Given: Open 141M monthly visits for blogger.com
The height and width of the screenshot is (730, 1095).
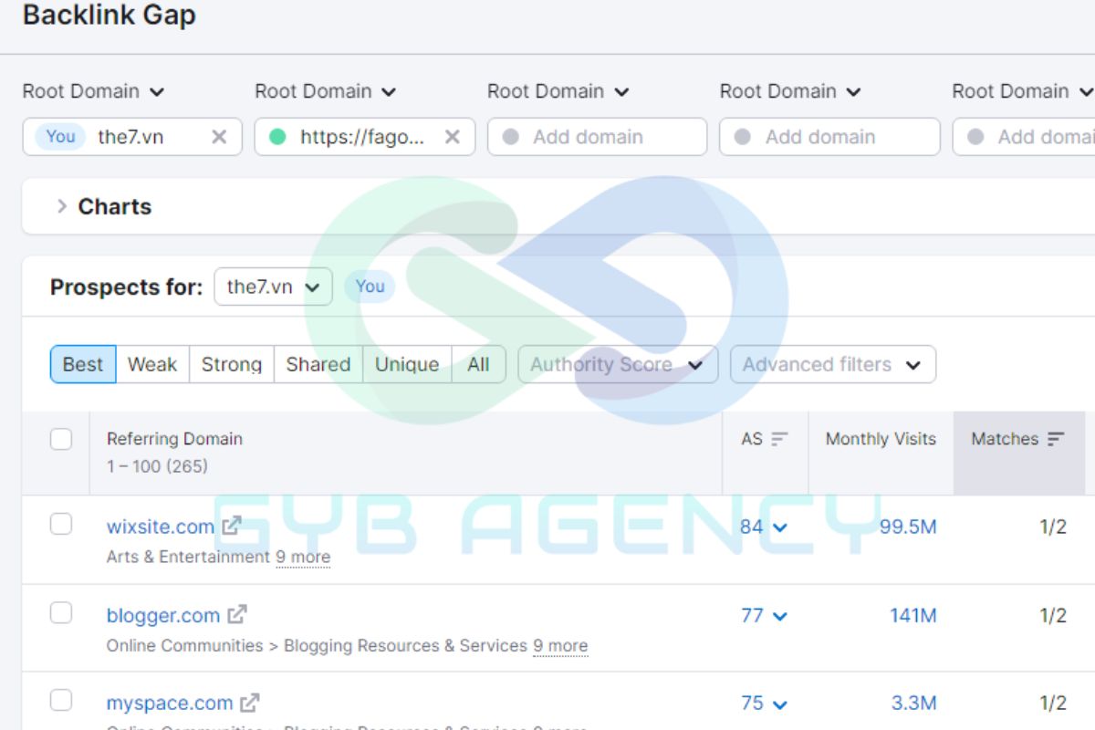Looking at the screenshot, I should pos(913,615).
